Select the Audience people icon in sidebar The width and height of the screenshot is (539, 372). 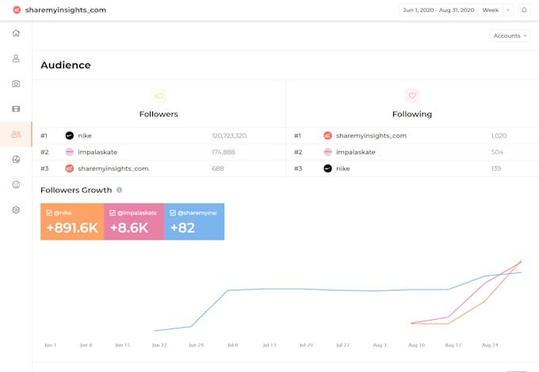(x=16, y=134)
